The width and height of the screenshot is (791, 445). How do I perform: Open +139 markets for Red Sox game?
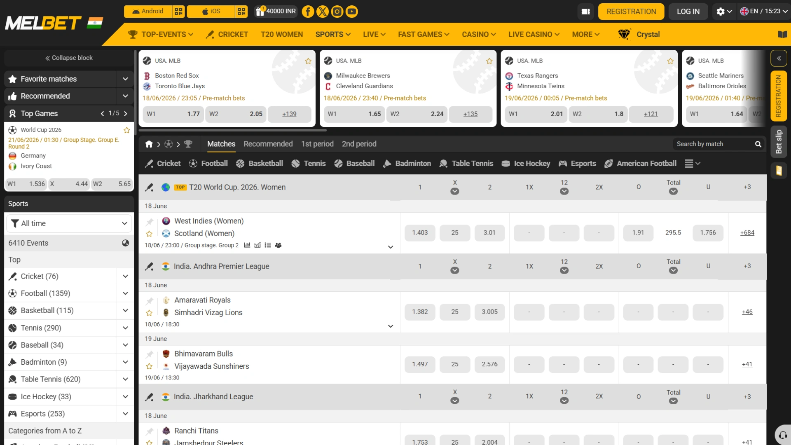pyautogui.click(x=289, y=114)
